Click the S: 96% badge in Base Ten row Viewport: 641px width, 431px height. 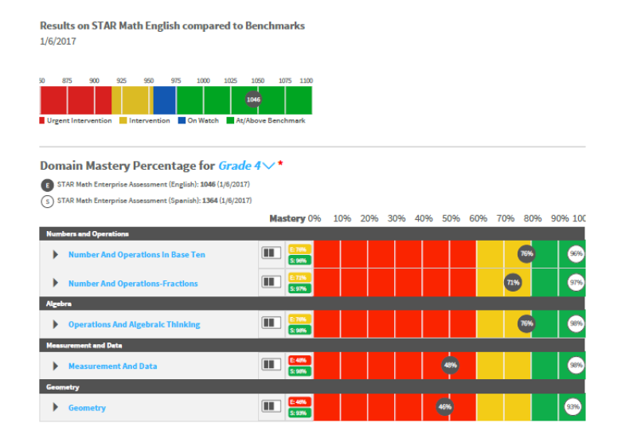[x=299, y=261]
